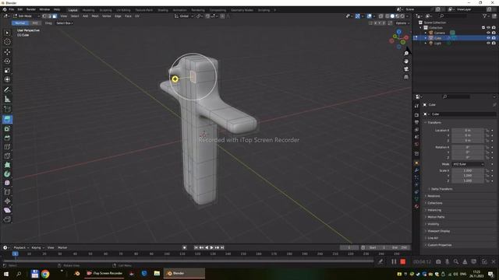Select the Bevel tool
Screen dimensions: 499x280
click(x=7, y=138)
